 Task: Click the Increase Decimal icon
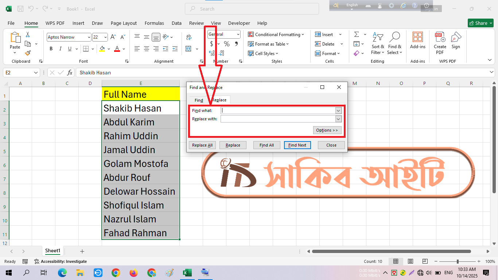211,53
